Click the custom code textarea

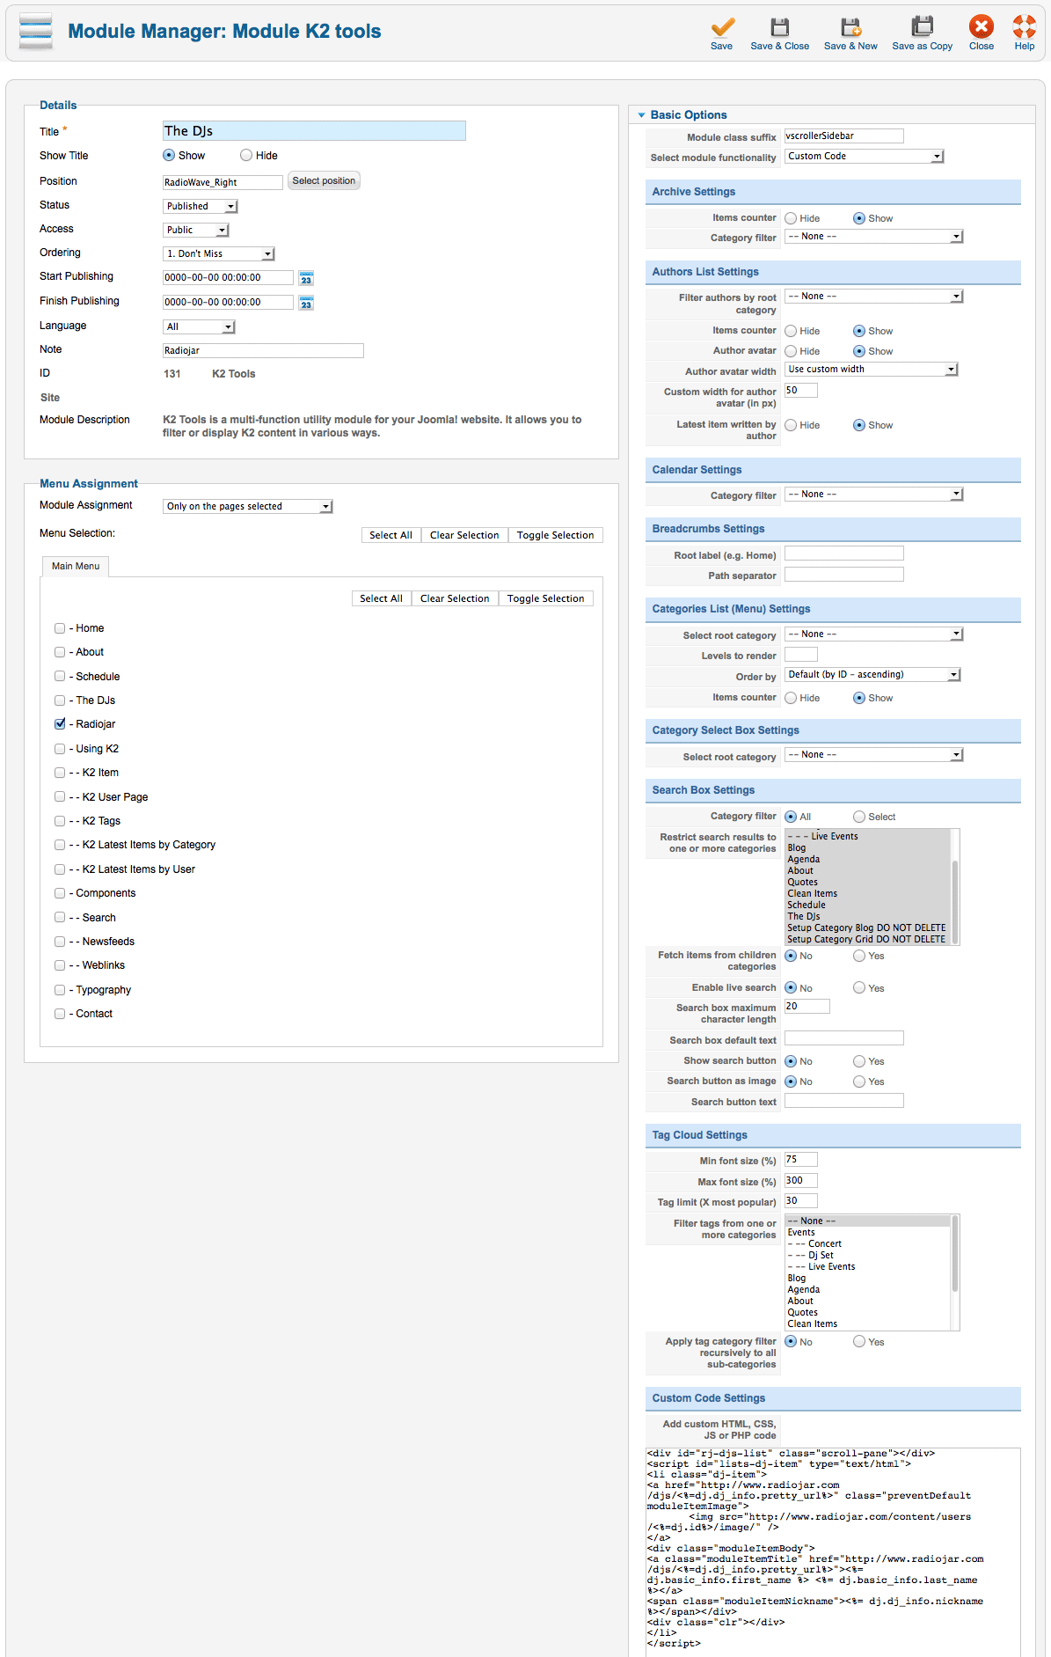point(833,1551)
